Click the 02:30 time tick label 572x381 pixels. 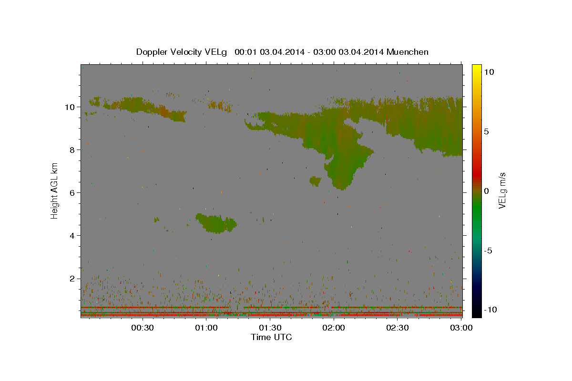(397, 328)
